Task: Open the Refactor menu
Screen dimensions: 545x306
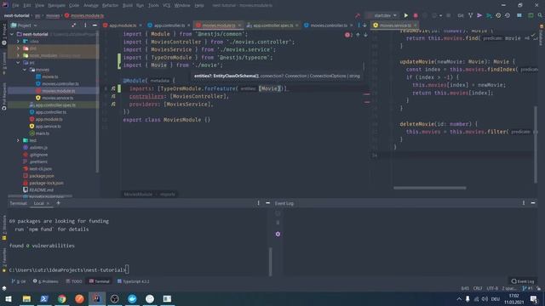Action: pyautogui.click(x=110, y=5)
